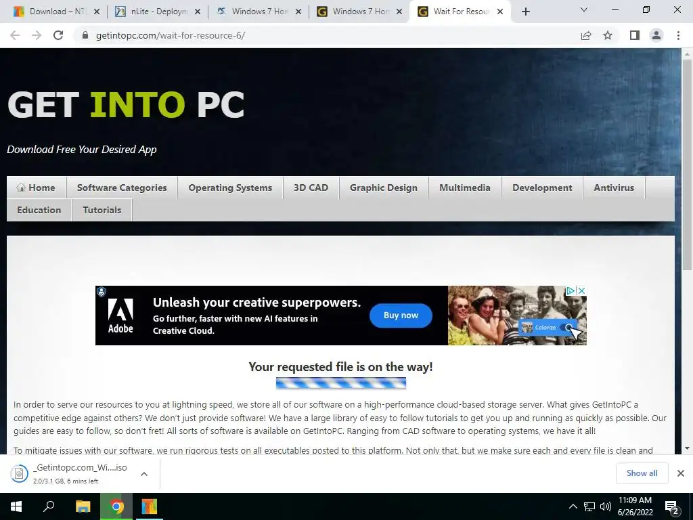Close the downloads bar

click(681, 473)
